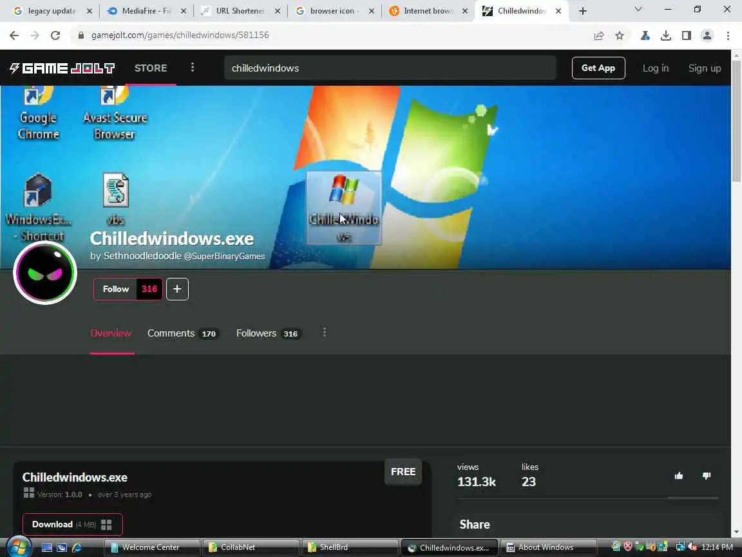Click the address bar URL
Image resolution: width=742 pixels, height=557 pixels.
point(180,35)
